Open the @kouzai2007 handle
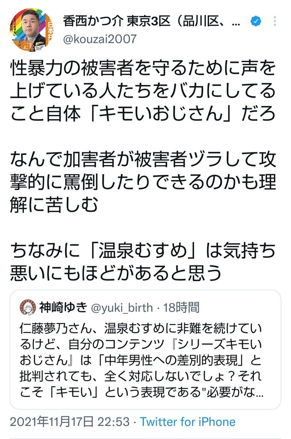This screenshot has width=291, height=439. [100, 39]
